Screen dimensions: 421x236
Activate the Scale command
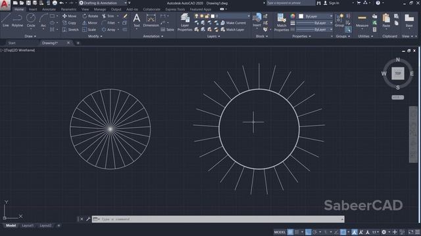[x=89, y=29]
